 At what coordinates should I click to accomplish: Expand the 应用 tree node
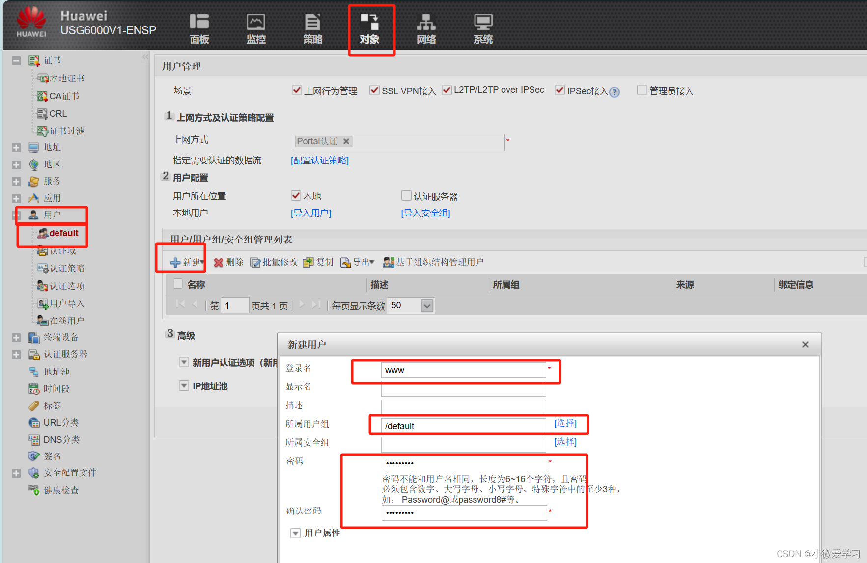(x=16, y=199)
